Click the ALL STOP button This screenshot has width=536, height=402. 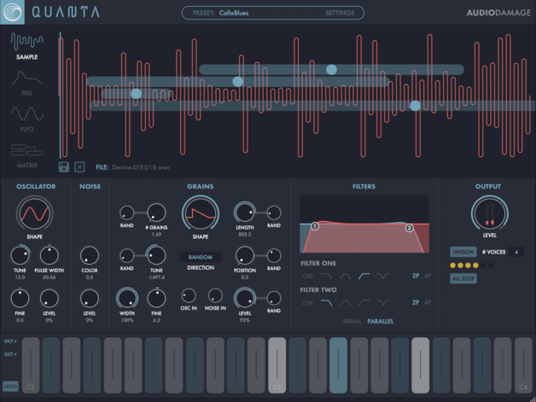[x=463, y=278]
